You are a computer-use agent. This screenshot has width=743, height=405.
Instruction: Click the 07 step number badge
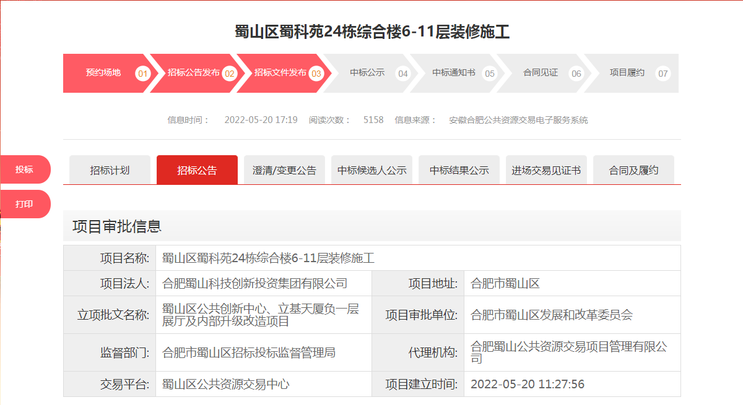coord(663,74)
